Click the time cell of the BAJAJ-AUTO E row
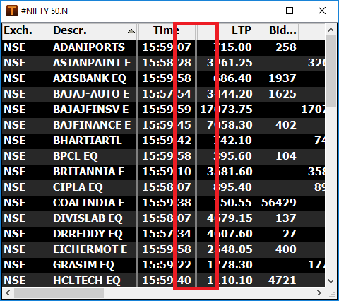This screenshot has width=339, height=301. [167, 94]
